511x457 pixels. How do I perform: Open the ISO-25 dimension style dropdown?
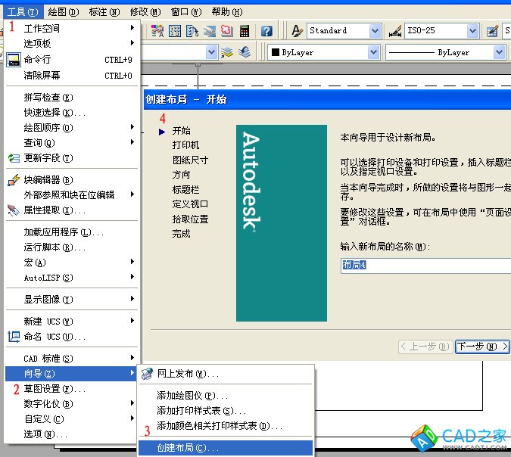pos(473,31)
